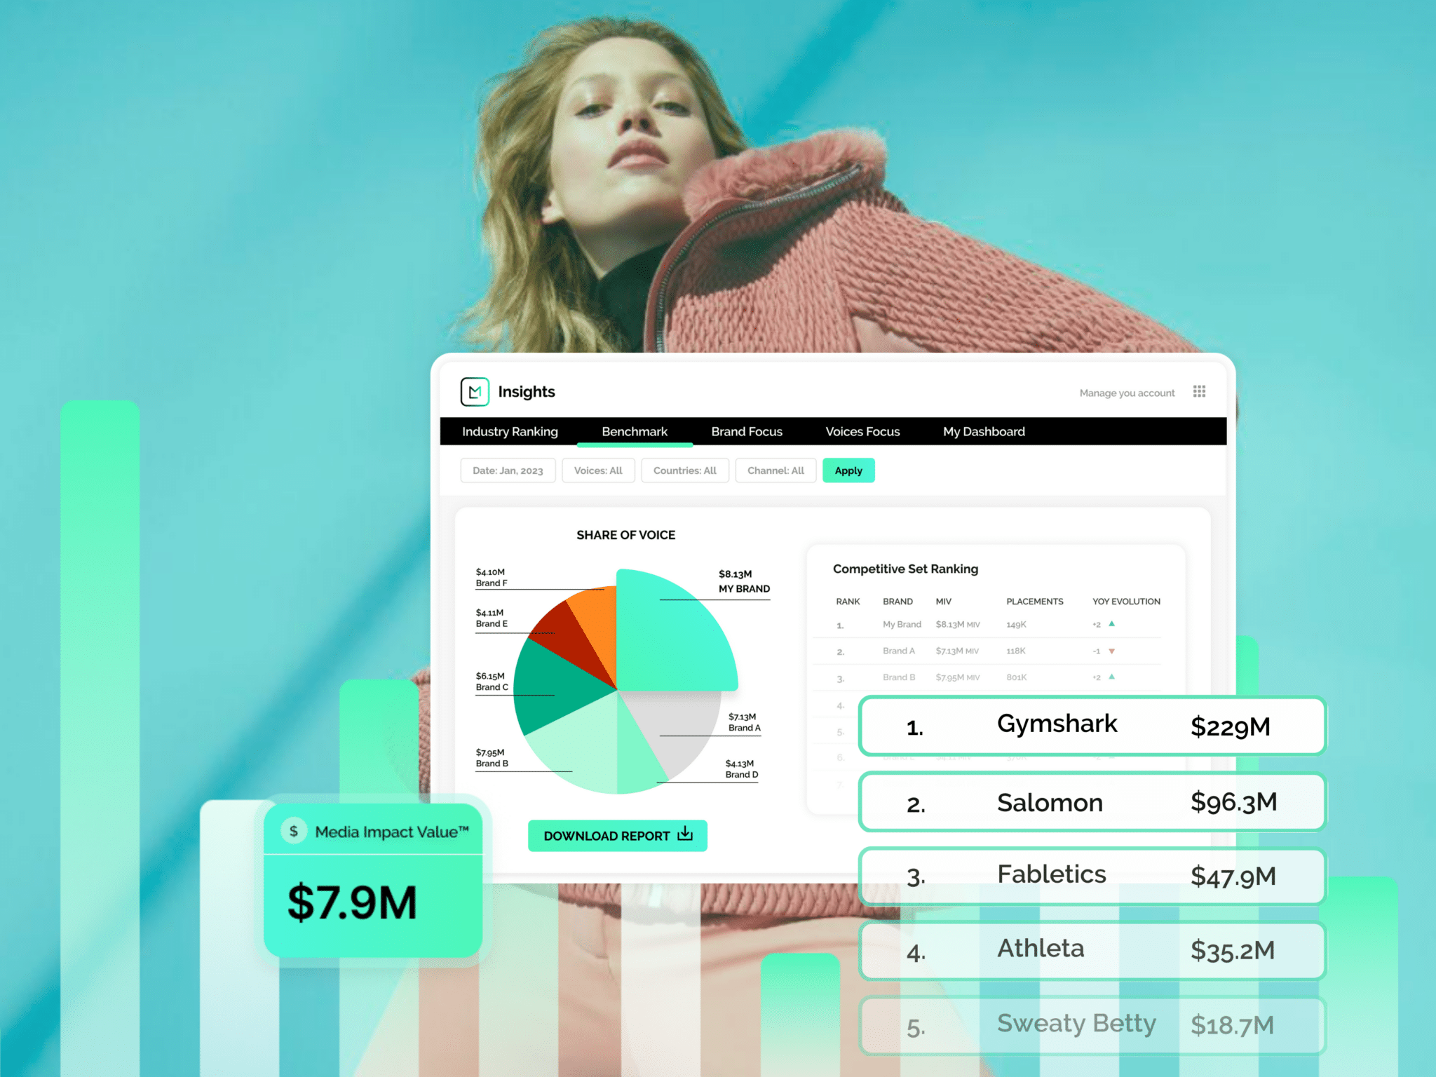Expand the Countries: All dropdown selector
The image size is (1436, 1077).
point(684,472)
